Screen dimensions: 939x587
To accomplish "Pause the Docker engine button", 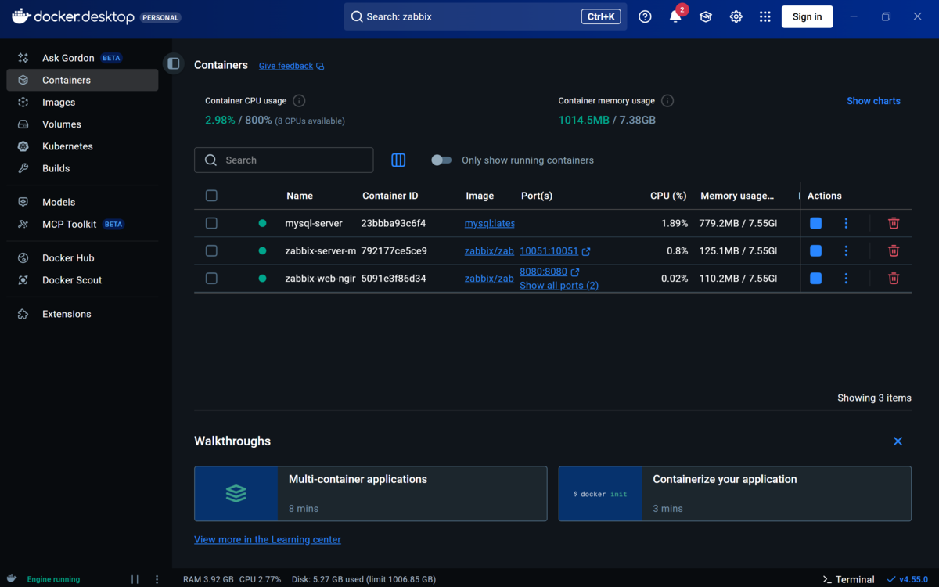I will 135,579.
